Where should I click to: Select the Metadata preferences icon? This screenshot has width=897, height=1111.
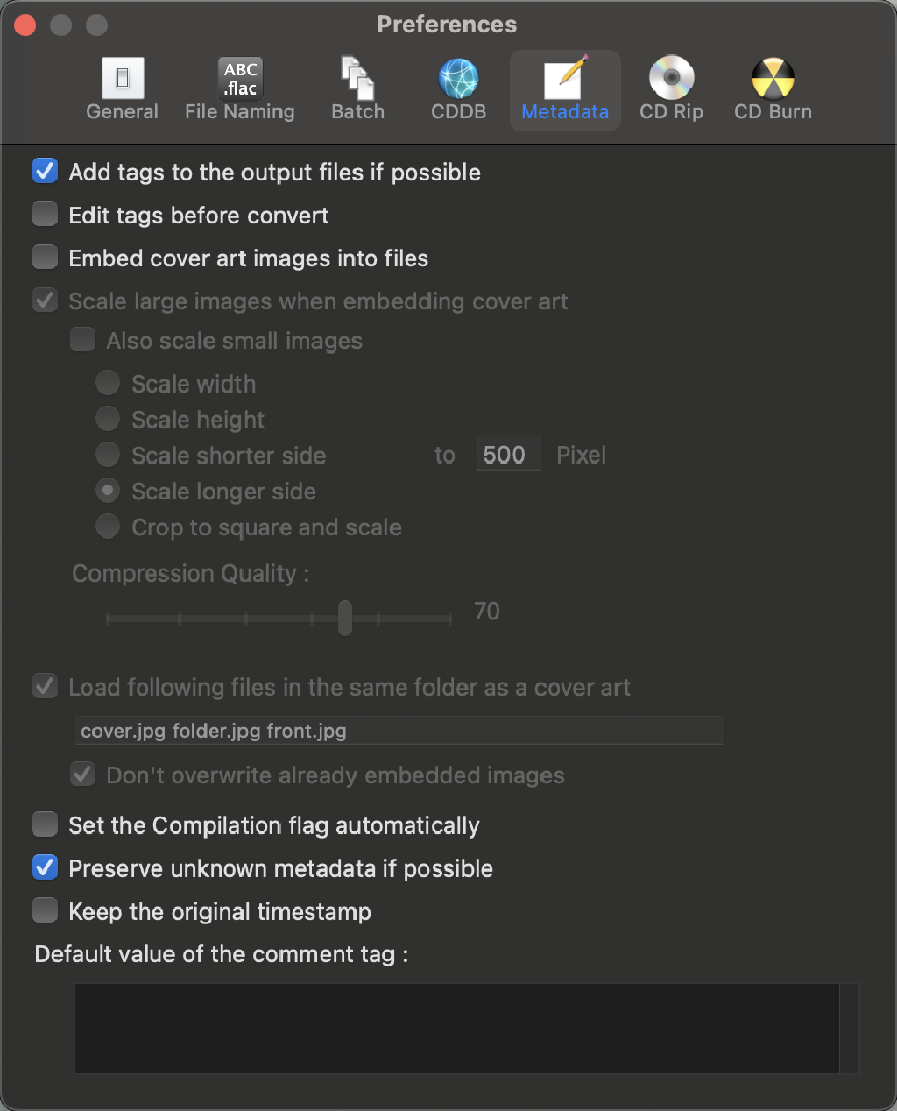pos(564,88)
